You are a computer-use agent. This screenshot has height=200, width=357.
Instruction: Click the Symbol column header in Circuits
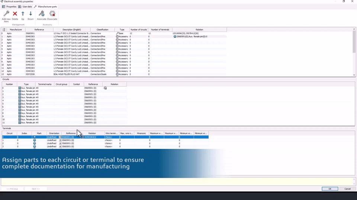pyautogui.click(x=77, y=84)
